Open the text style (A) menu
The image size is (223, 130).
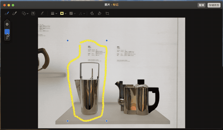coord(82,13)
